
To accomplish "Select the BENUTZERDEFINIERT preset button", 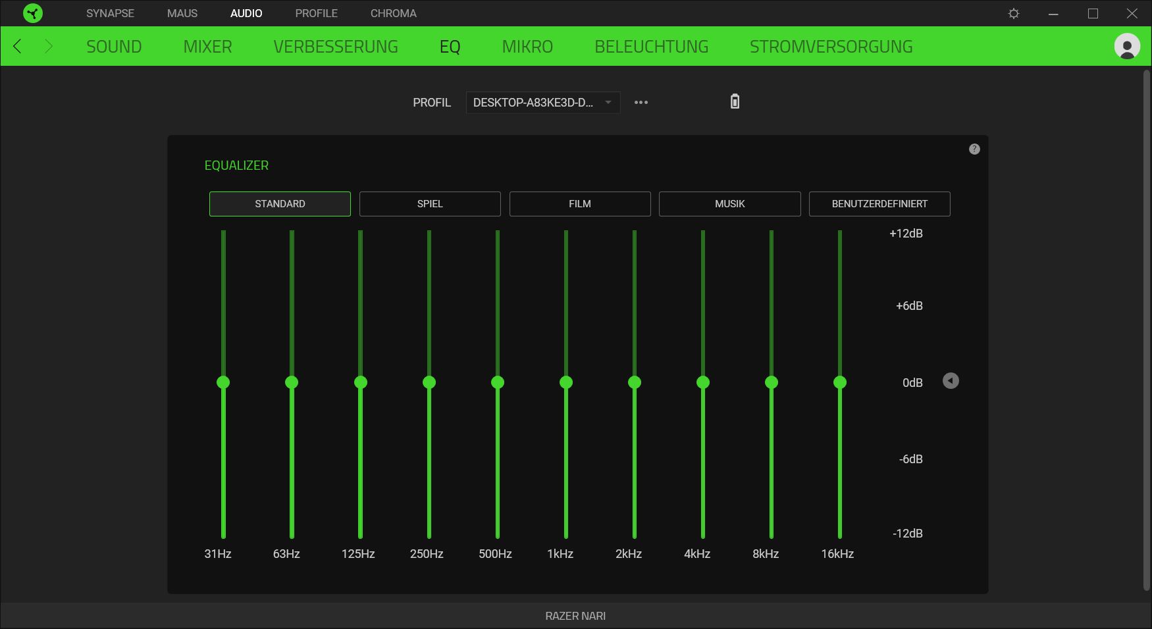I will (x=879, y=204).
